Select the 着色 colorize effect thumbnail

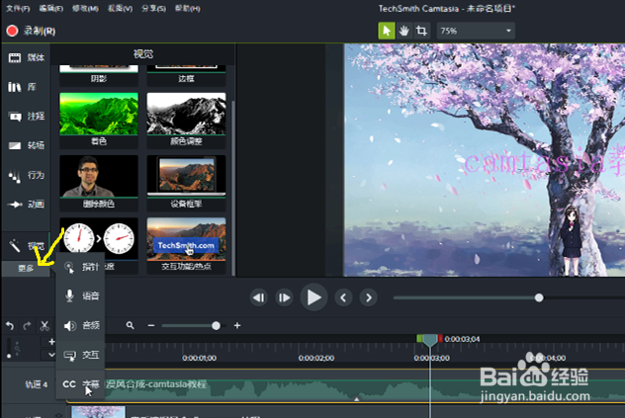pyautogui.click(x=99, y=114)
